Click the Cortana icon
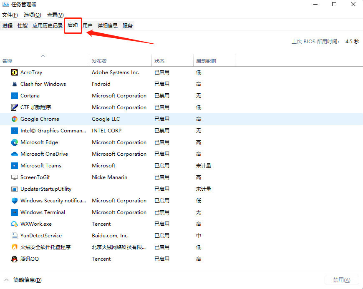The image size is (363, 289). click(13, 95)
